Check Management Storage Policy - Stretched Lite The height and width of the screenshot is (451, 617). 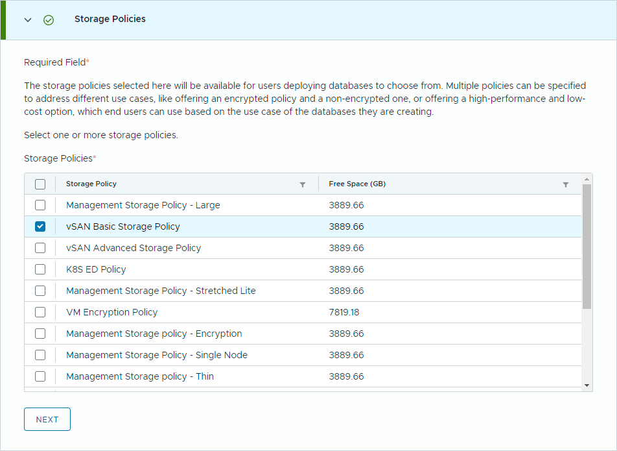pyautogui.click(x=40, y=291)
